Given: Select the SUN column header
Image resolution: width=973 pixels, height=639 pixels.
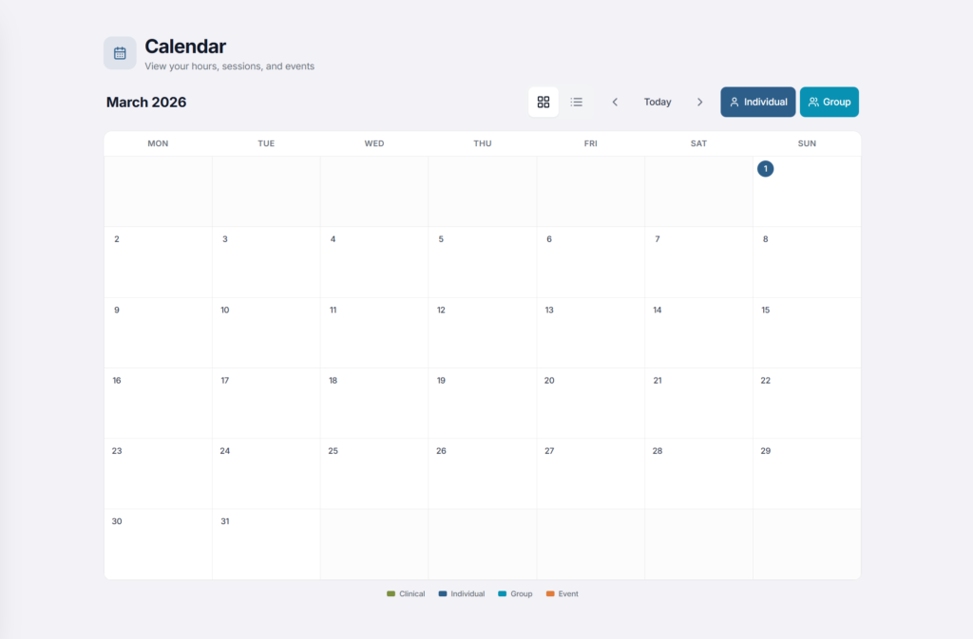Looking at the screenshot, I should point(807,143).
